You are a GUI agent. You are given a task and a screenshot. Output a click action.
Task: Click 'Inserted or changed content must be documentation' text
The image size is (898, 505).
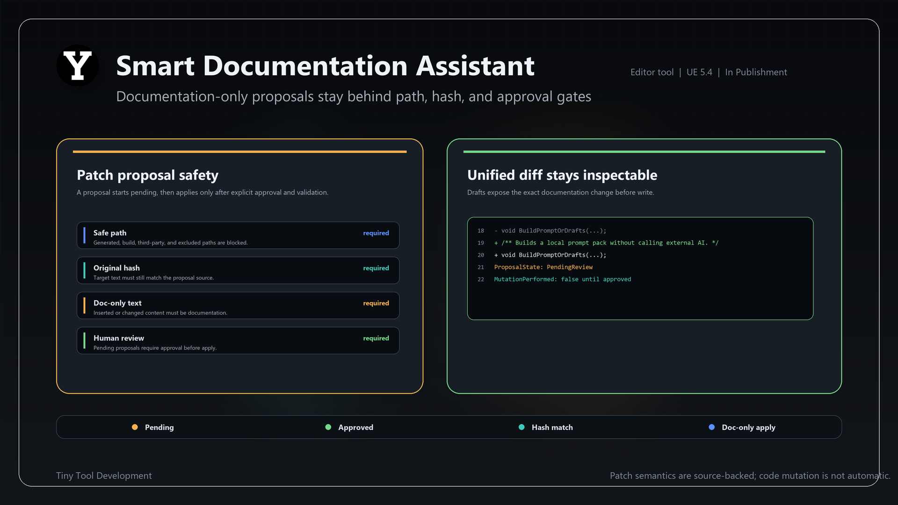tap(160, 313)
